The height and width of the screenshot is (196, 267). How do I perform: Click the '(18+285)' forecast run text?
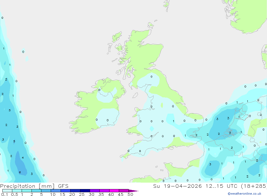coord(254,186)
